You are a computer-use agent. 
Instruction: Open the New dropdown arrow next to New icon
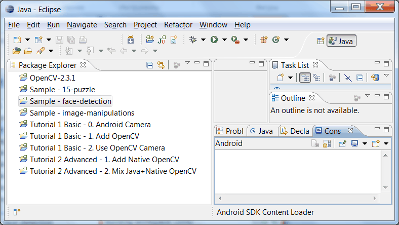pyautogui.click(x=27, y=40)
